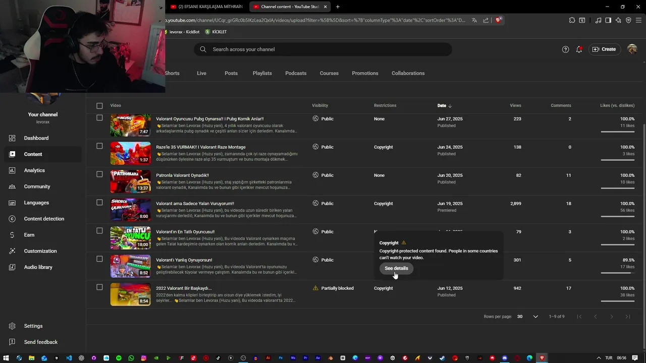Switch to the Posts tab

(x=231, y=73)
